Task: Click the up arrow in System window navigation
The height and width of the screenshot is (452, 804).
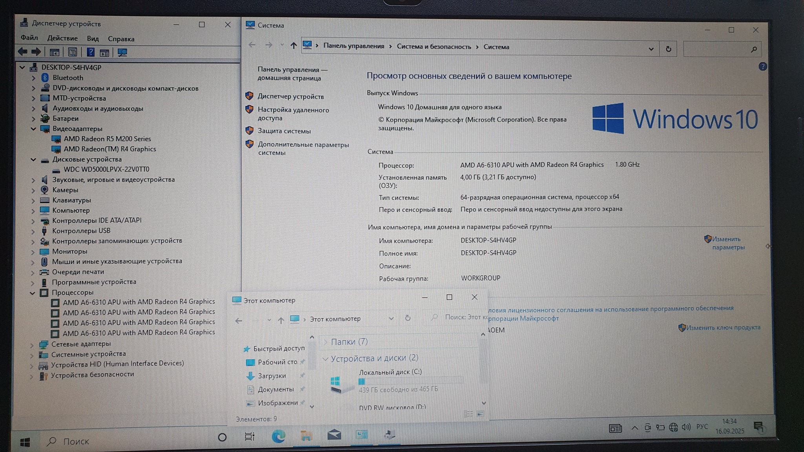Action: pos(293,46)
